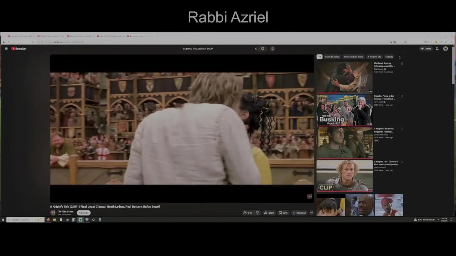456x256 pixels.
Task: Open the notifications bell
Action: pyautogui.click(x=437, y=49)
